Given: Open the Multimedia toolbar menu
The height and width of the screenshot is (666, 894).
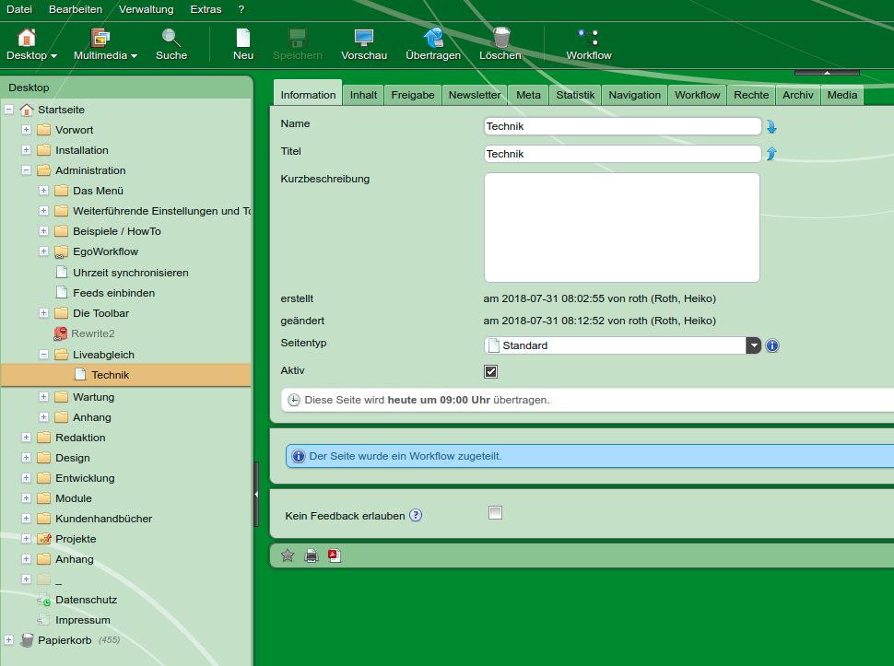Looking at the screenshot, I should 105,45.
